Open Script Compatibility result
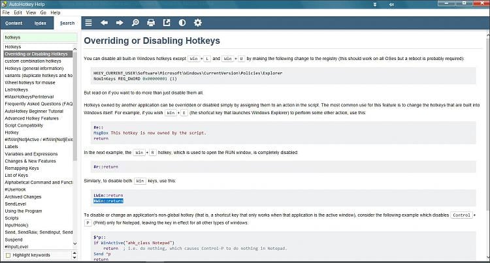The height and width of the screenshot is (263, 490). (24, 125)
